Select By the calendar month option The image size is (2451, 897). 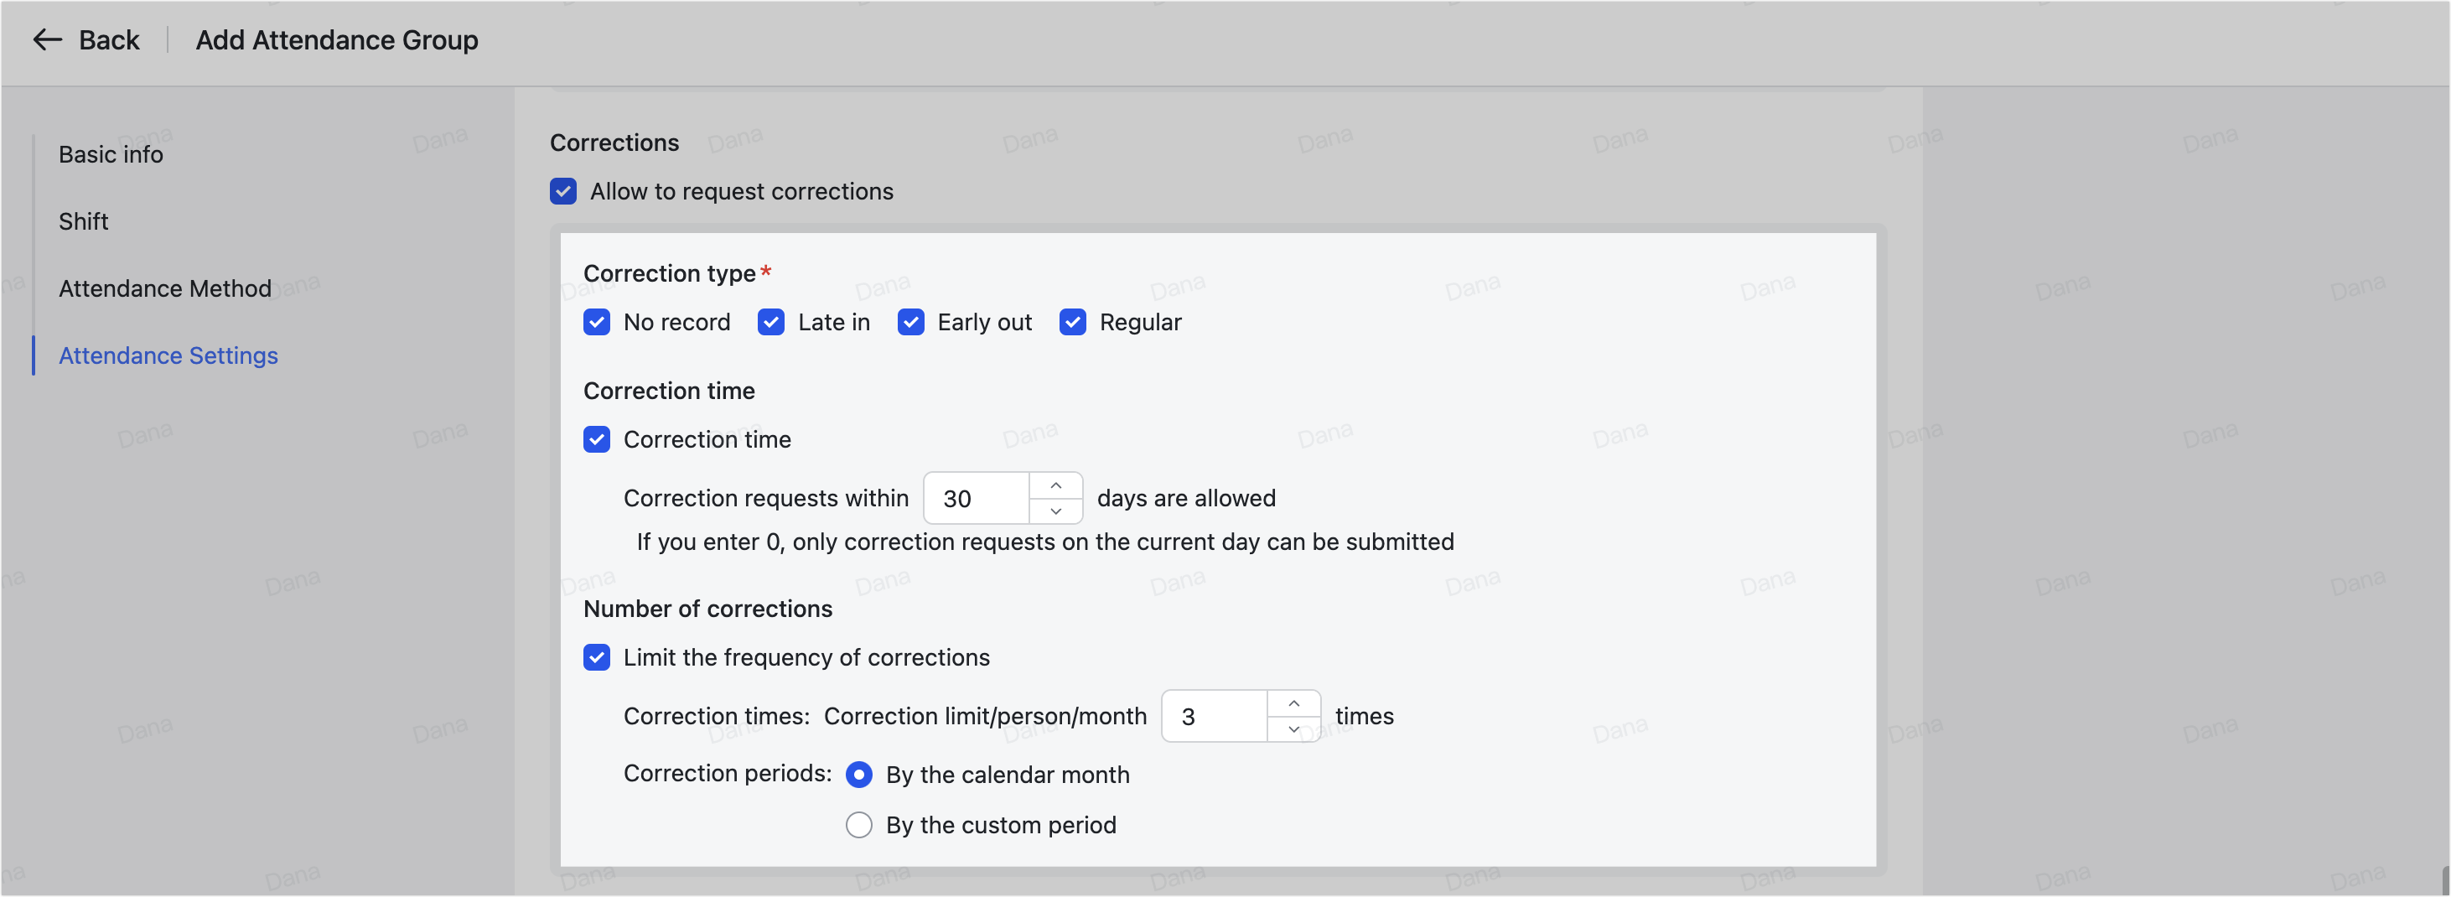[x=859, y=775]
